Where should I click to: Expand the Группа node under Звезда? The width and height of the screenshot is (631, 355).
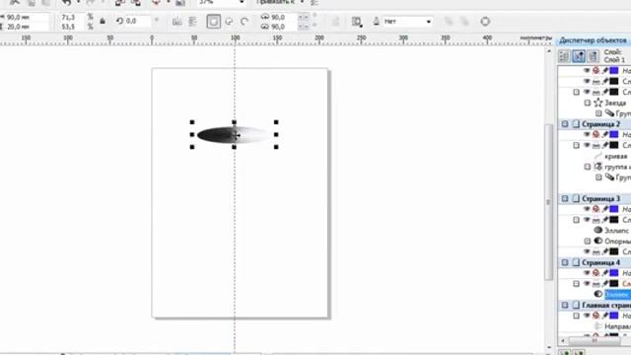598,113
